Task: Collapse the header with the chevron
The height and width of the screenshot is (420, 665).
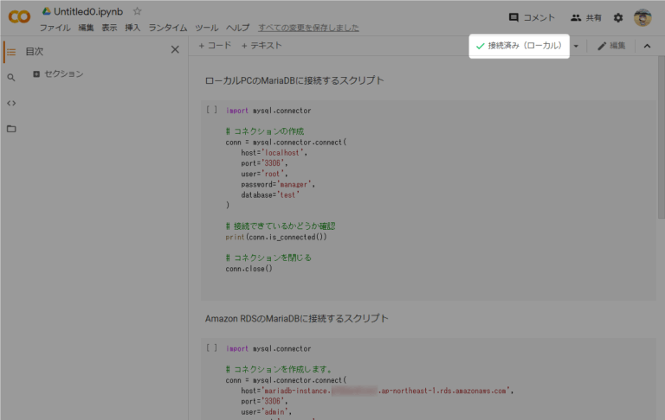Action: 647,46
